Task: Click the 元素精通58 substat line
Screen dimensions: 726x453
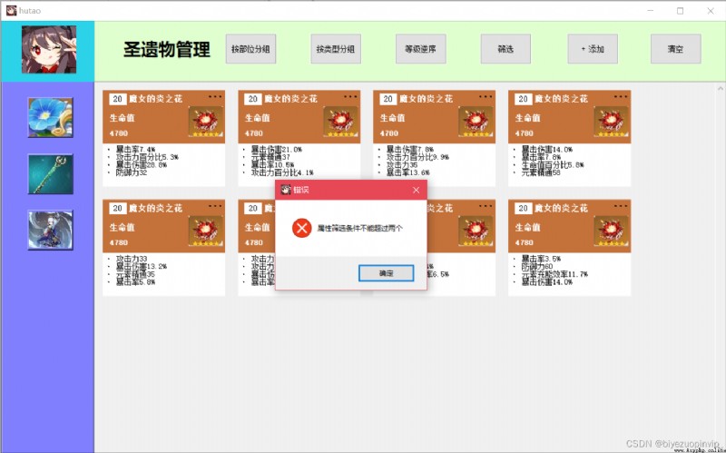Action: tap(541, 172)
